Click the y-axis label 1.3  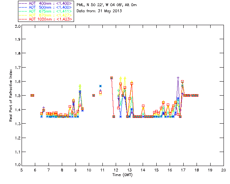(x=18, y=124)
